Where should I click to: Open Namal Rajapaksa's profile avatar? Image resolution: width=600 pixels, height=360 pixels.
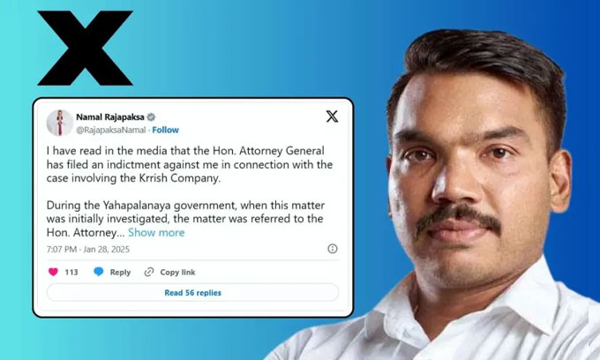[60, 123]
